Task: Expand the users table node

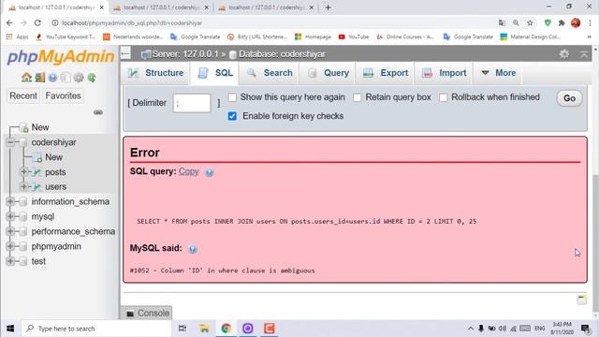Action: point(23,186)
